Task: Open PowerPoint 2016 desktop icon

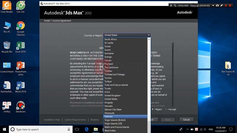Action: coord(20,66)
